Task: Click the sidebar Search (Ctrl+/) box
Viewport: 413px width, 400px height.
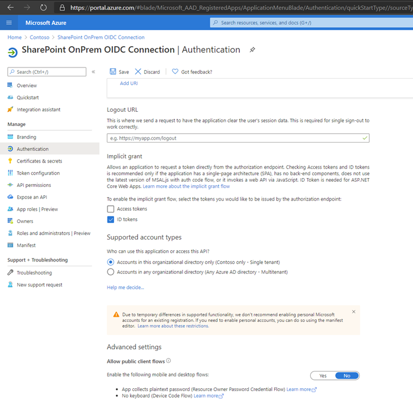Action: pyautogui.click(x=47, y=72)
